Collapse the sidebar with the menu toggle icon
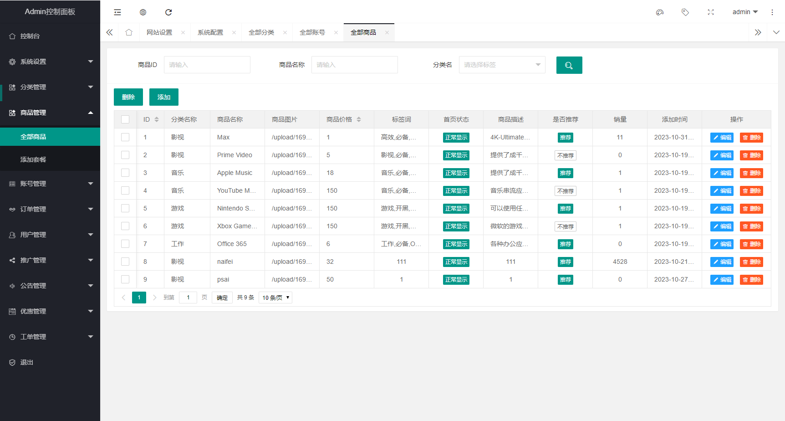Image resolution: width=785 pixels, height=421 pixels. pos(117,12)
